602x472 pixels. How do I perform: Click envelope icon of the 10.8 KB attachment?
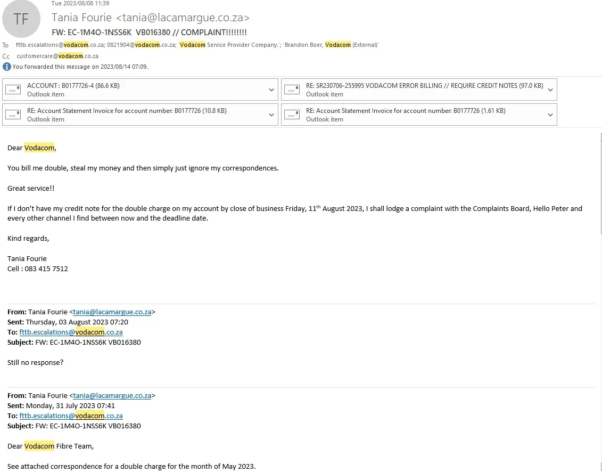pos(13,115)
